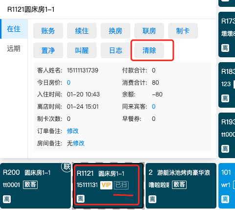Click the 续住 extend-stay button
Image resolution: width=235 pixels, height=210 pixels.
coord(82,31)
